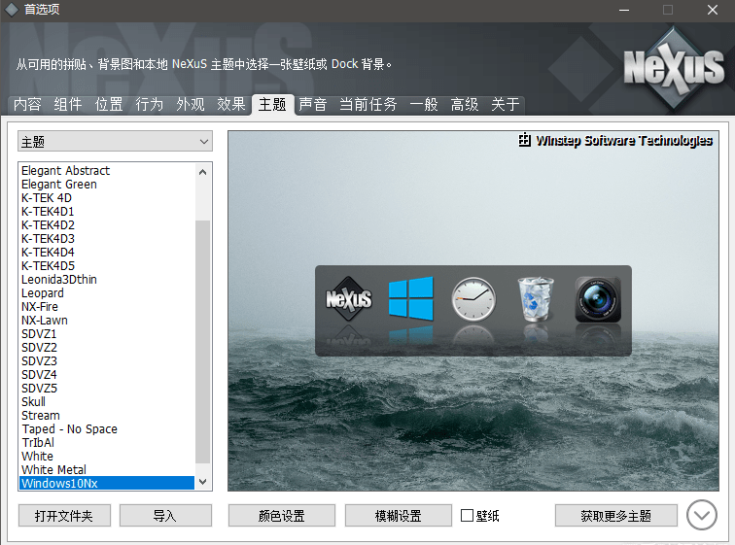735x545 pixels.
Task: Open the 外观 tab
Action: (191, 105)
